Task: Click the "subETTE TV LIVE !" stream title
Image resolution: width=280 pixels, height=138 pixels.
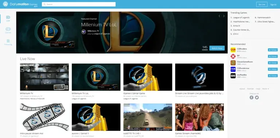Action: coord(132,133)
